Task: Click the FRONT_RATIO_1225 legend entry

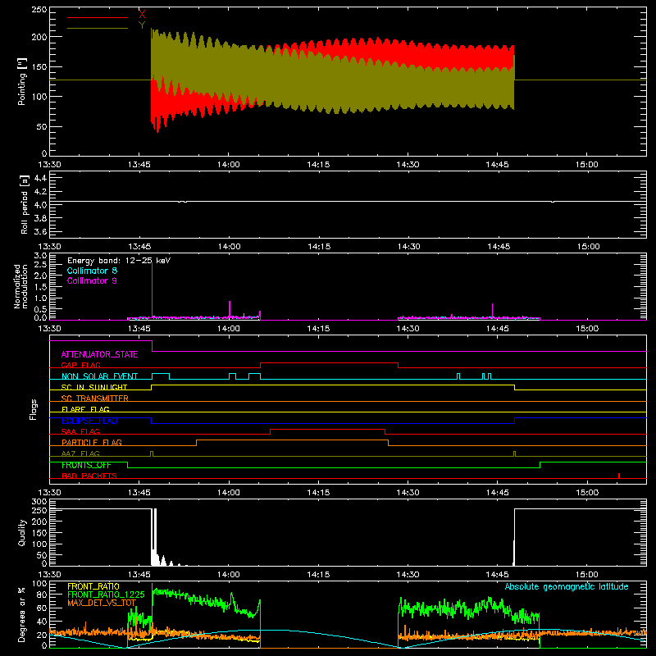Action: point(106,594)
